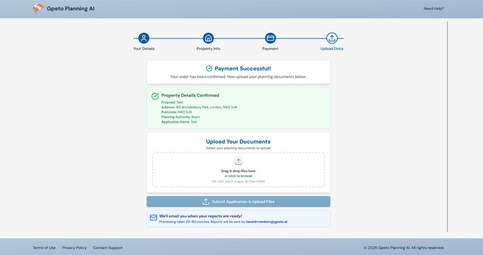Click the Your Details step label
Viewport: 483px width, 255px height.
point(144,48)
